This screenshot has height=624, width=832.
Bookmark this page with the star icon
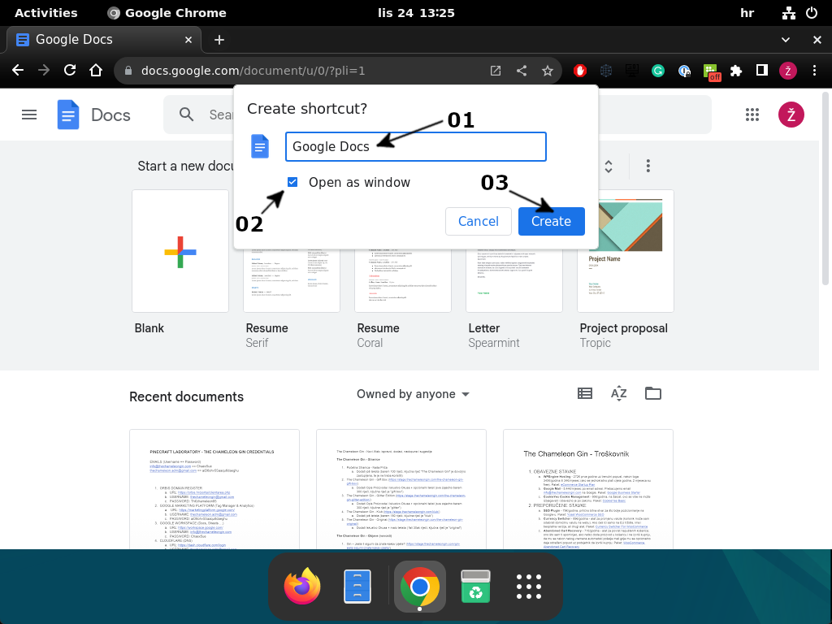(548, 71)
